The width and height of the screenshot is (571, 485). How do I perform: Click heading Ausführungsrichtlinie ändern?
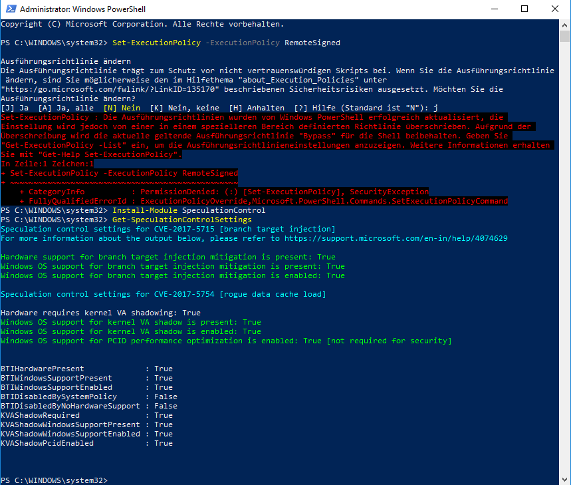pyautogui.click(x=66, y=61)
